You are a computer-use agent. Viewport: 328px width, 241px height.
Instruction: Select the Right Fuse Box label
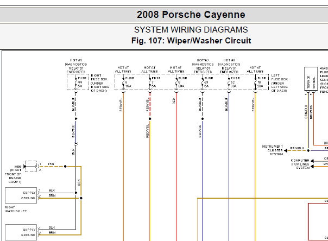coord(99,83)
